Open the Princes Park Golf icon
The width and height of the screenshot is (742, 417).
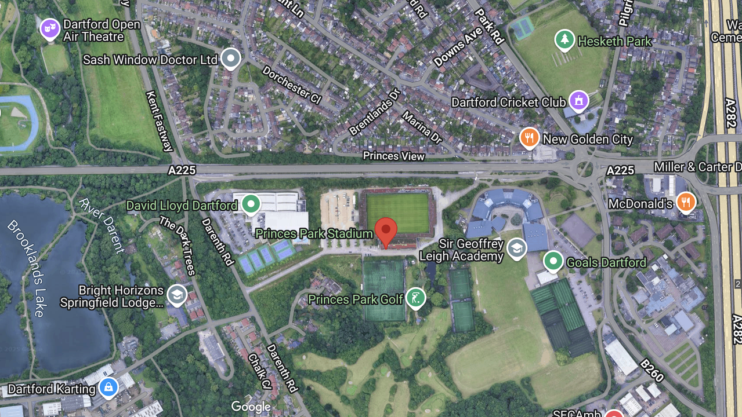[x=415, y=298]
